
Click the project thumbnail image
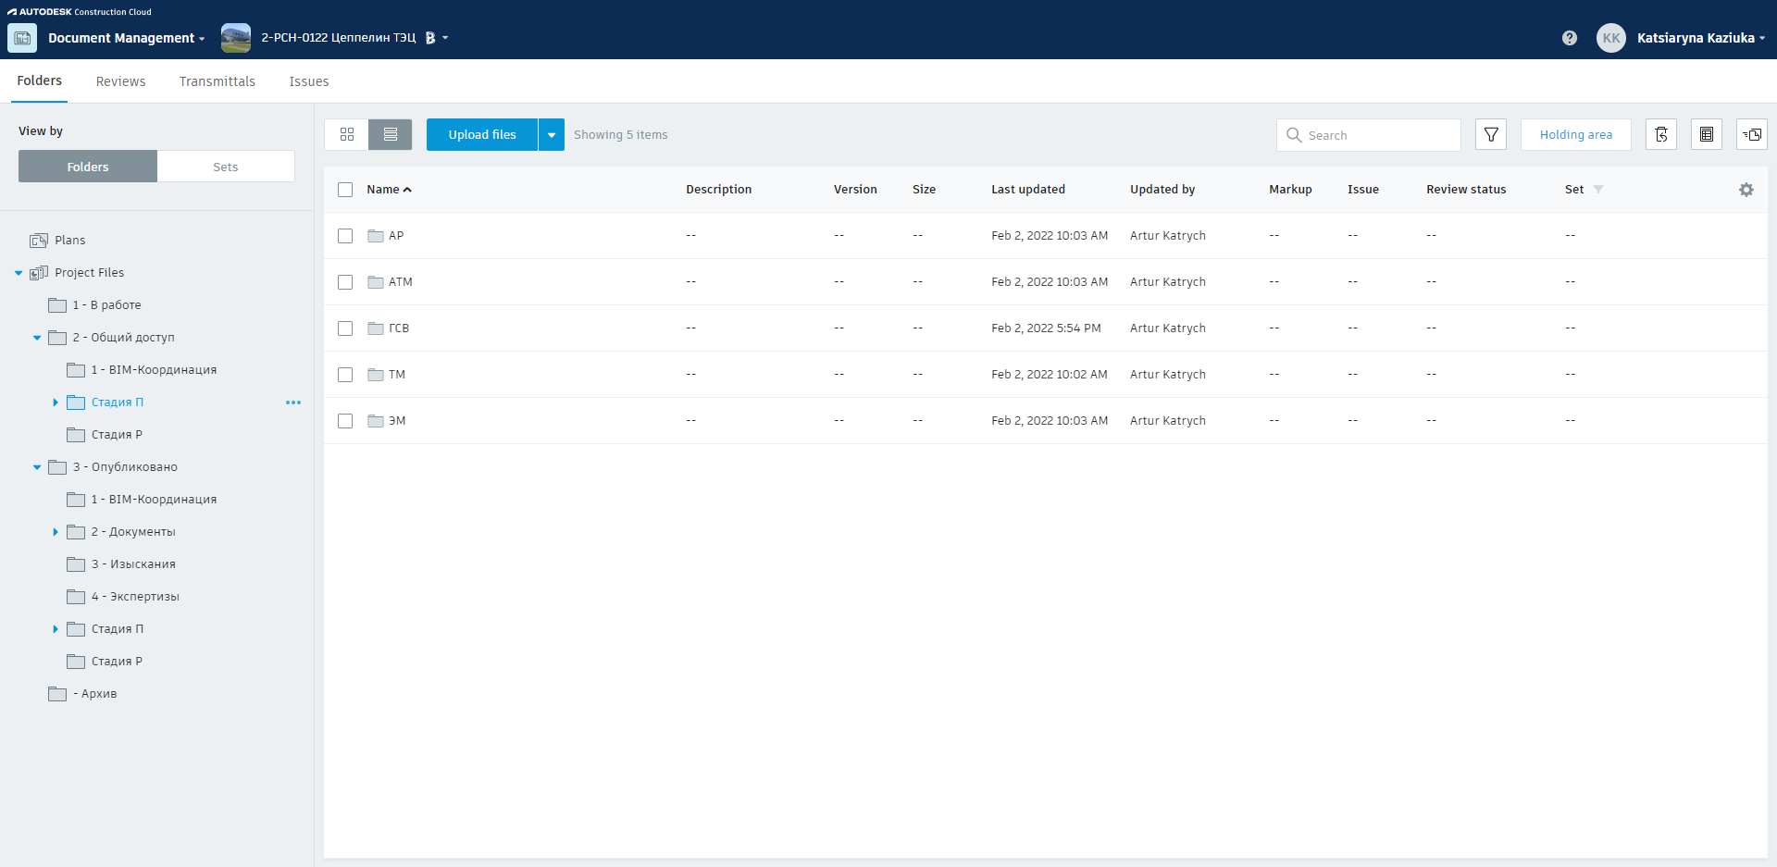pyautogui.click(x=236, y=38)
